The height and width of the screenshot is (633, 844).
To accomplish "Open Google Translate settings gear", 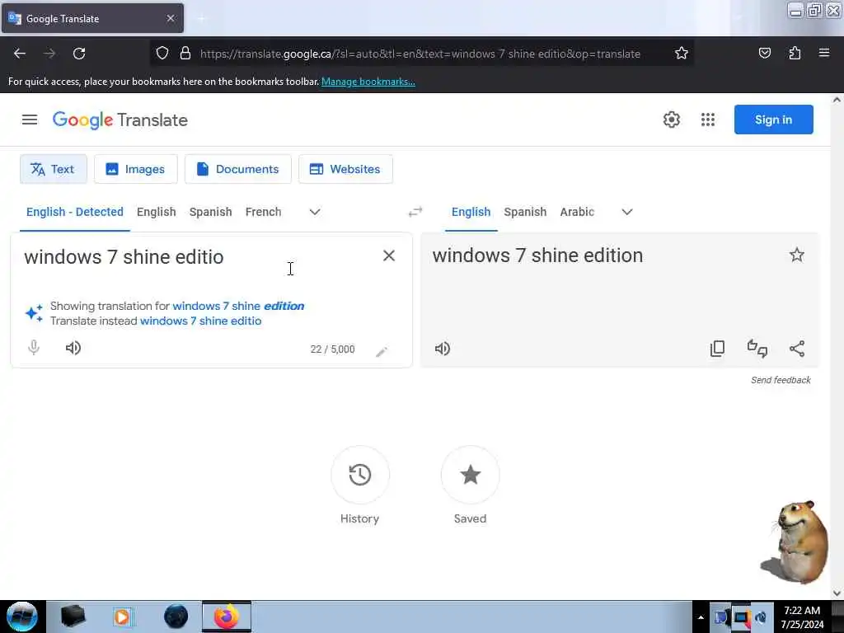I will pos(671,120).
